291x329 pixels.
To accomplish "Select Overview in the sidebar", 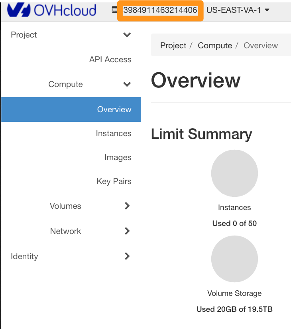I will click(71, 109).
